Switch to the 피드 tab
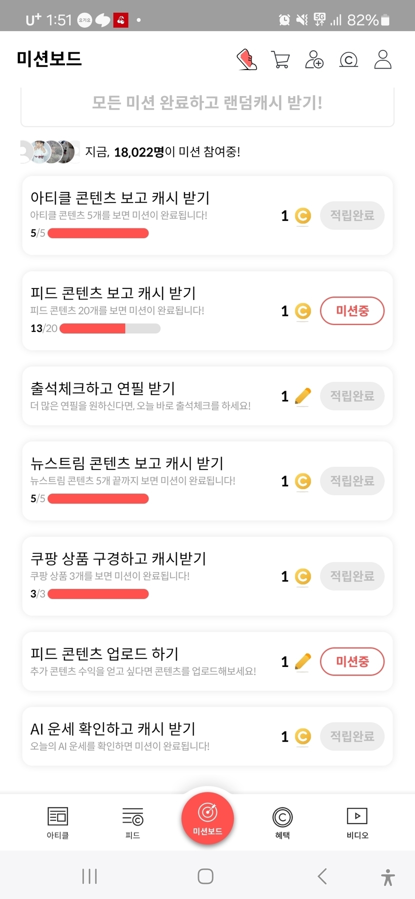 tap(132, 822)
